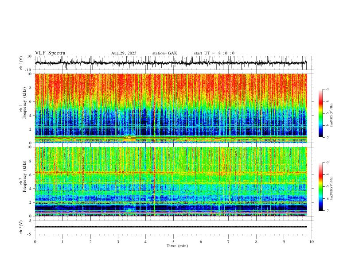Click time axis tick label "7"
The height and width of the screenshot is (271, 351).
tap(229, 242)
